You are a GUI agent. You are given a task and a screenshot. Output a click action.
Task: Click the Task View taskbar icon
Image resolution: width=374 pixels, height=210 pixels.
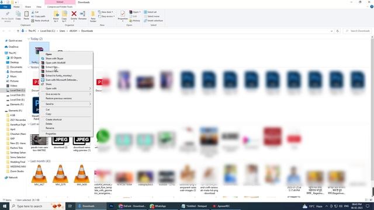click(x=70, y=206)
